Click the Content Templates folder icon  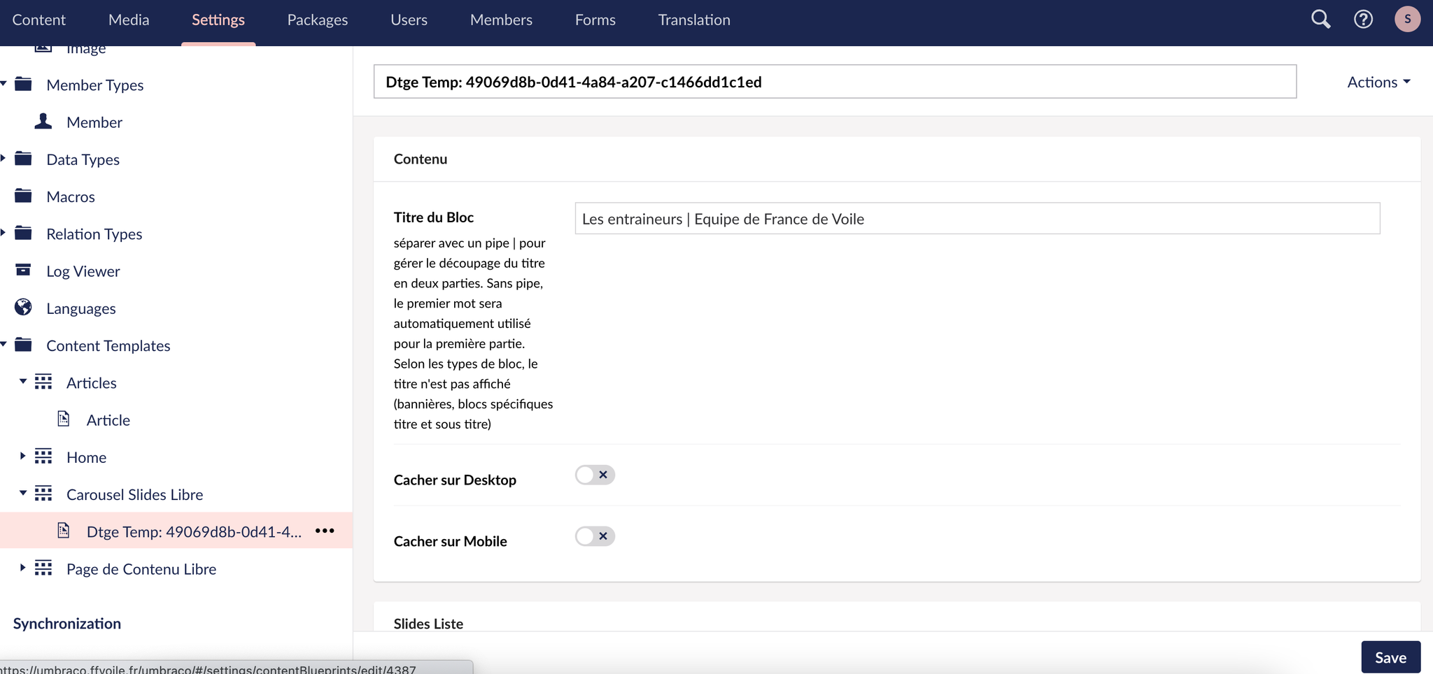23,345
